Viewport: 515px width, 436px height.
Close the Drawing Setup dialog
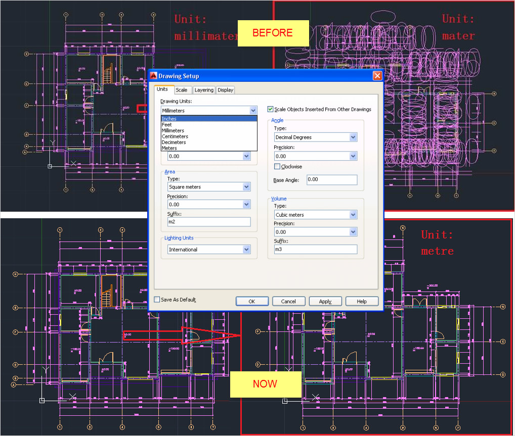377,76
